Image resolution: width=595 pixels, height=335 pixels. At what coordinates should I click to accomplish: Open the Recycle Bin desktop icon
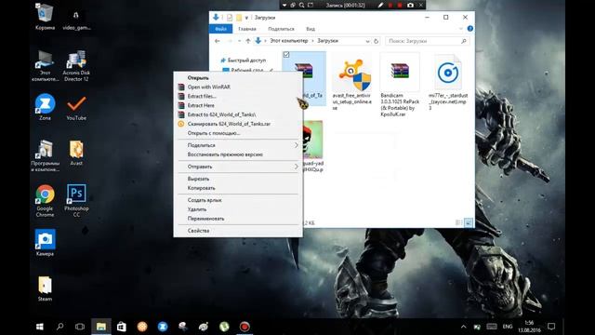pyautogui.click(x=45, y=17)
